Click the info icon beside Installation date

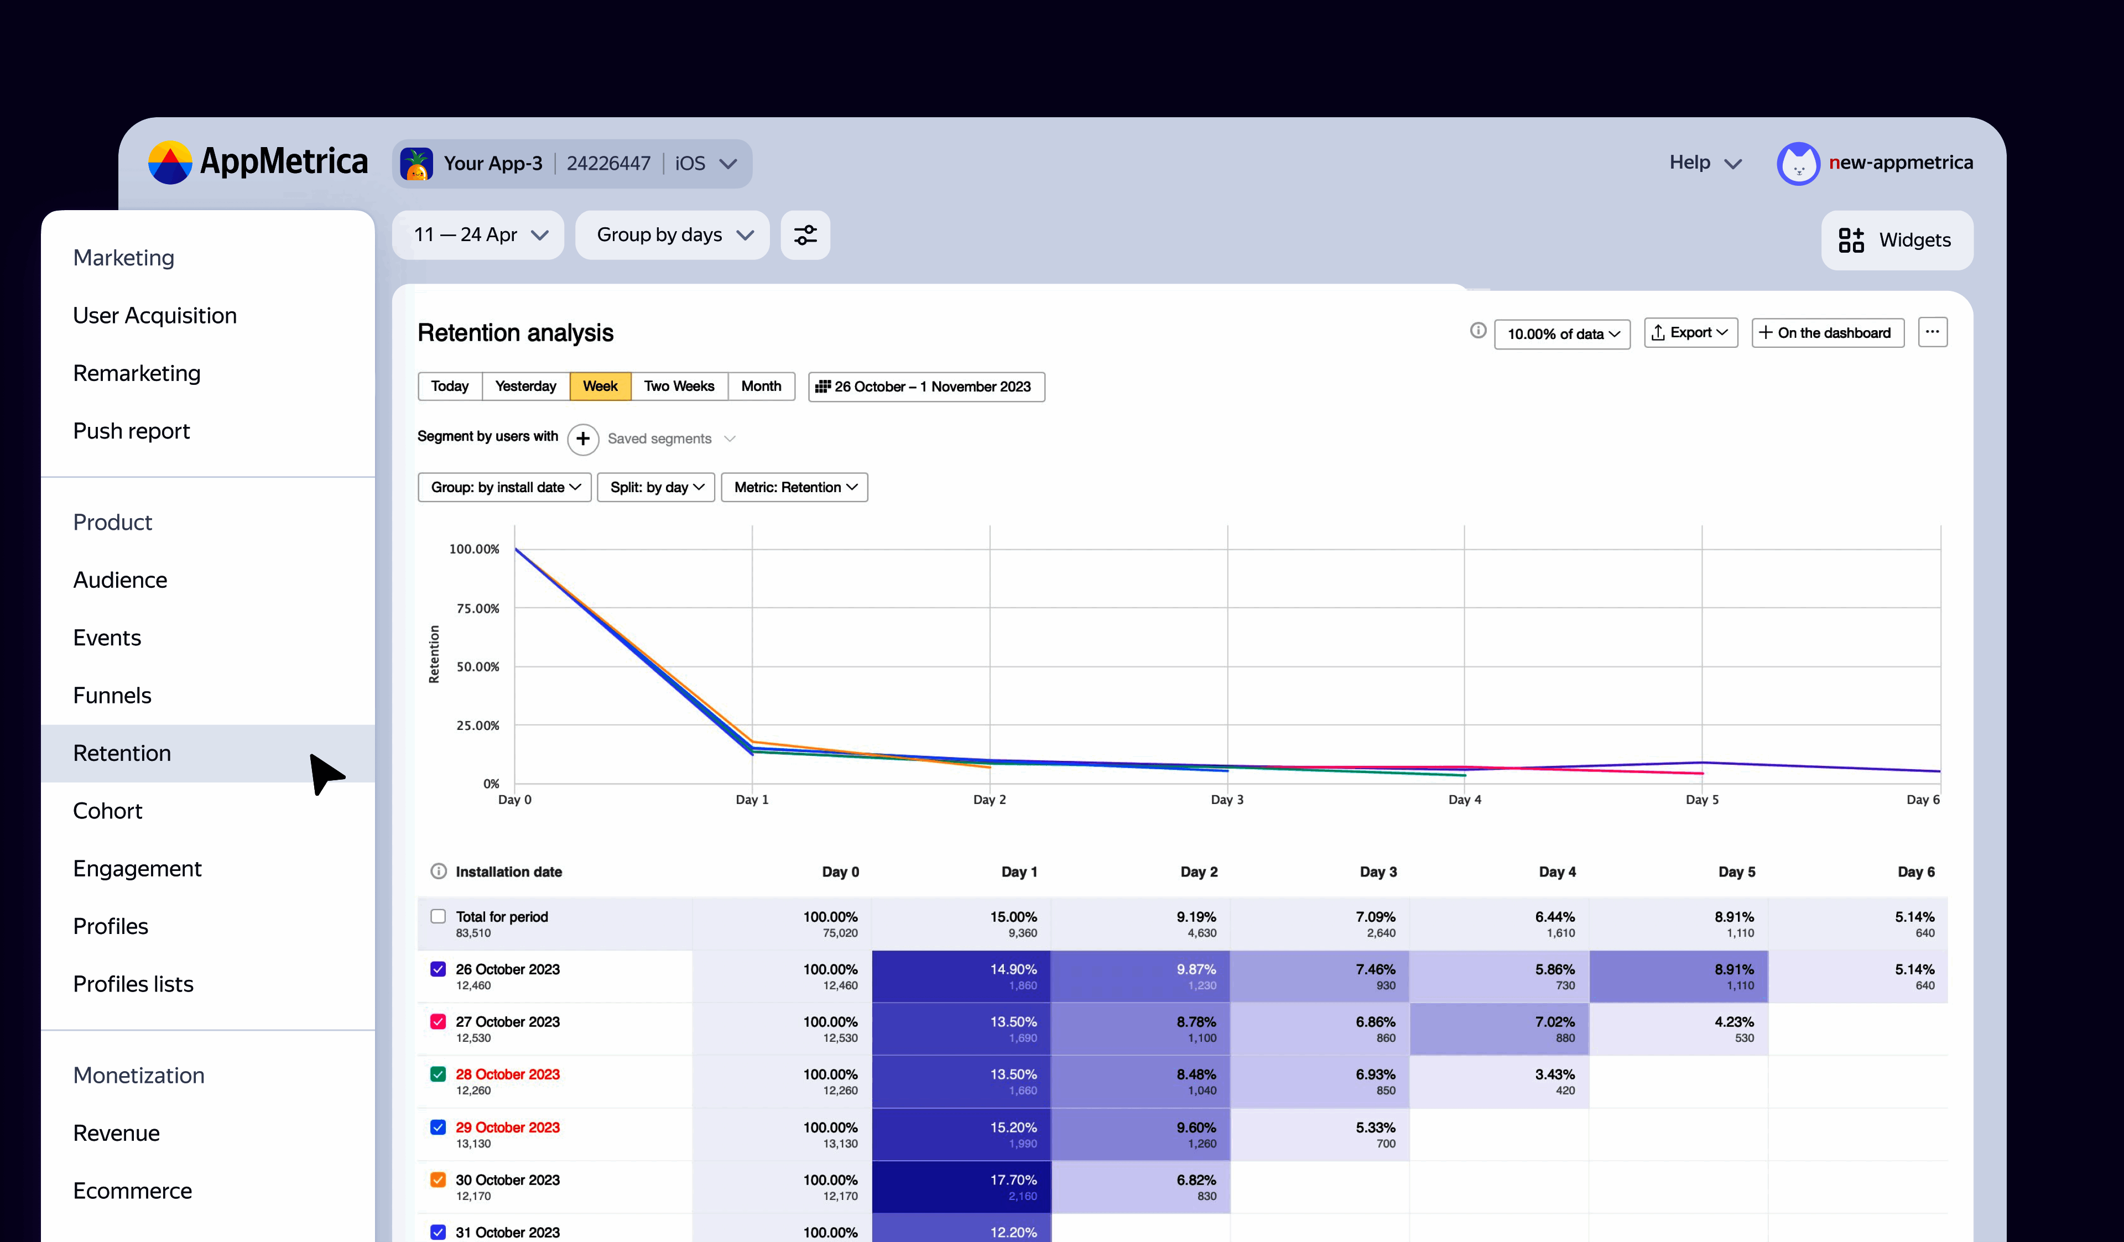(438, 872)
